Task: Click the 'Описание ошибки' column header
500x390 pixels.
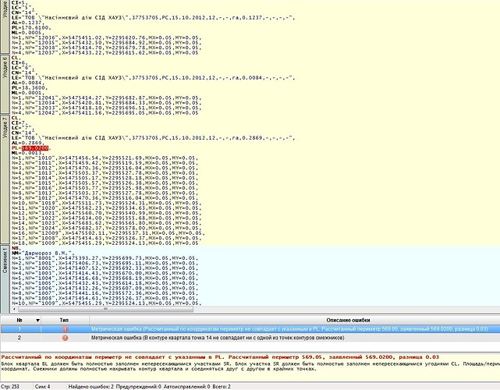Action: point(348,320)
